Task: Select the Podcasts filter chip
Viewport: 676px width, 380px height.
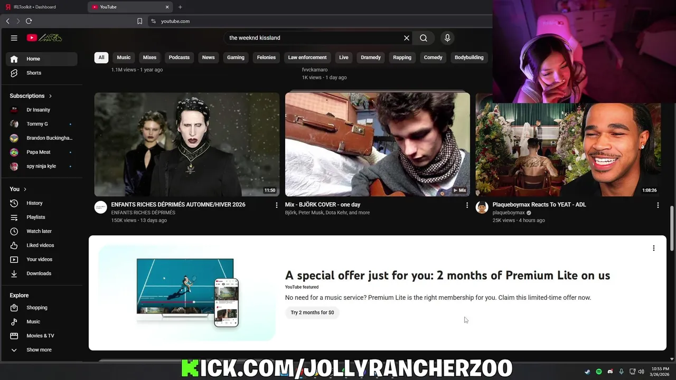Action: pos(179,58)
